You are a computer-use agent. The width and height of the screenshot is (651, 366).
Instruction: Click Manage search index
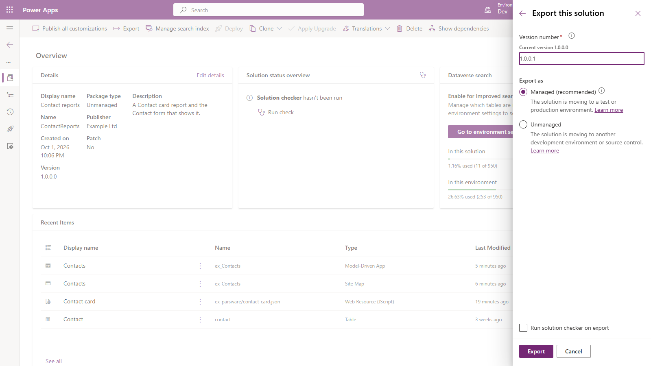tap(177, 28)
